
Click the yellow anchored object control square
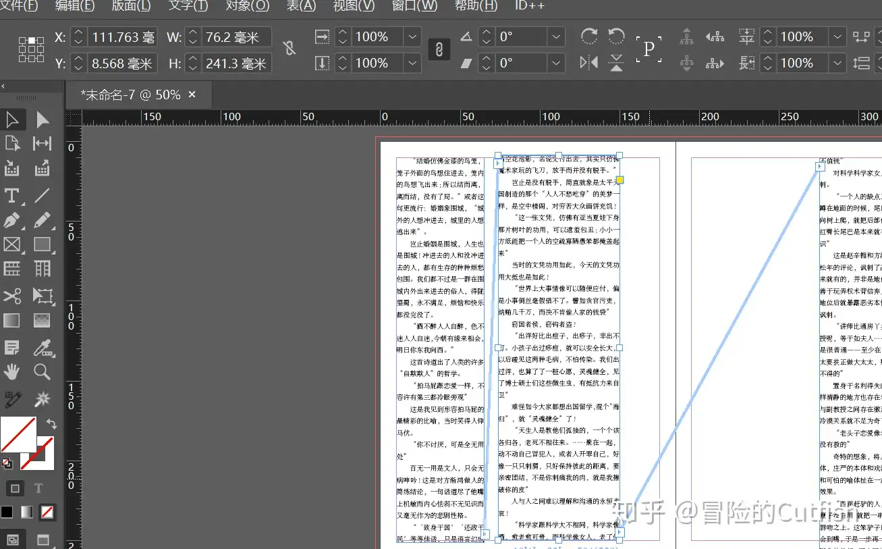[x=620, y=180]
